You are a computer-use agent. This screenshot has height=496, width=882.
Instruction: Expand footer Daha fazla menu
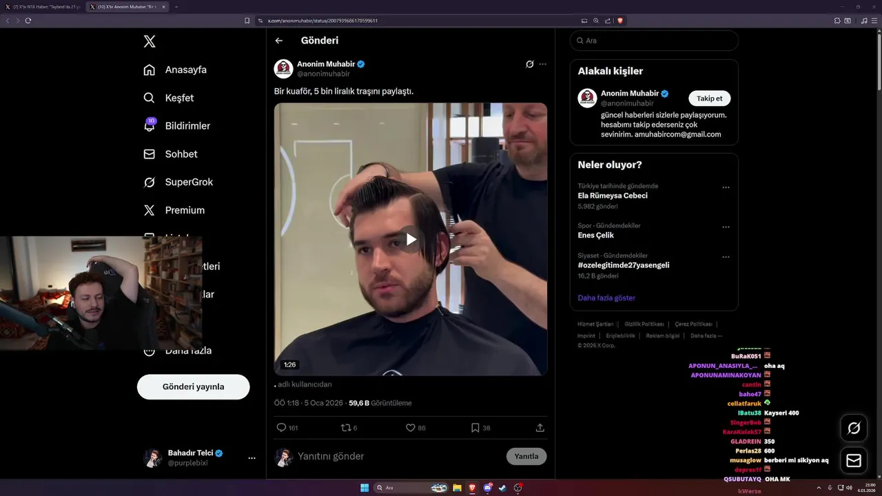click(x=706, y=335)
